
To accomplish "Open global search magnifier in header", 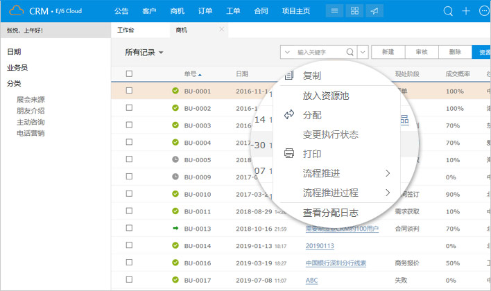I will tap(448, 11).
